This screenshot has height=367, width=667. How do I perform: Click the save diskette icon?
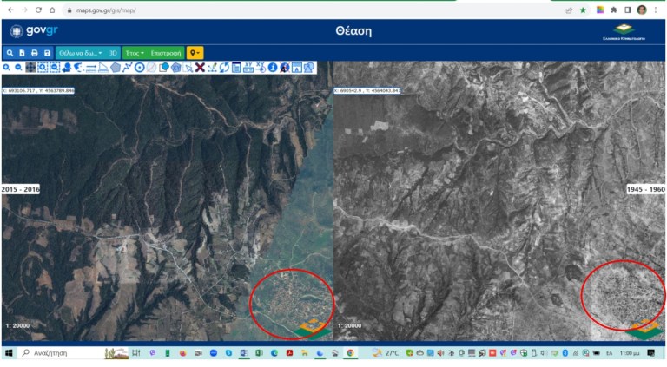click(47, 53)
